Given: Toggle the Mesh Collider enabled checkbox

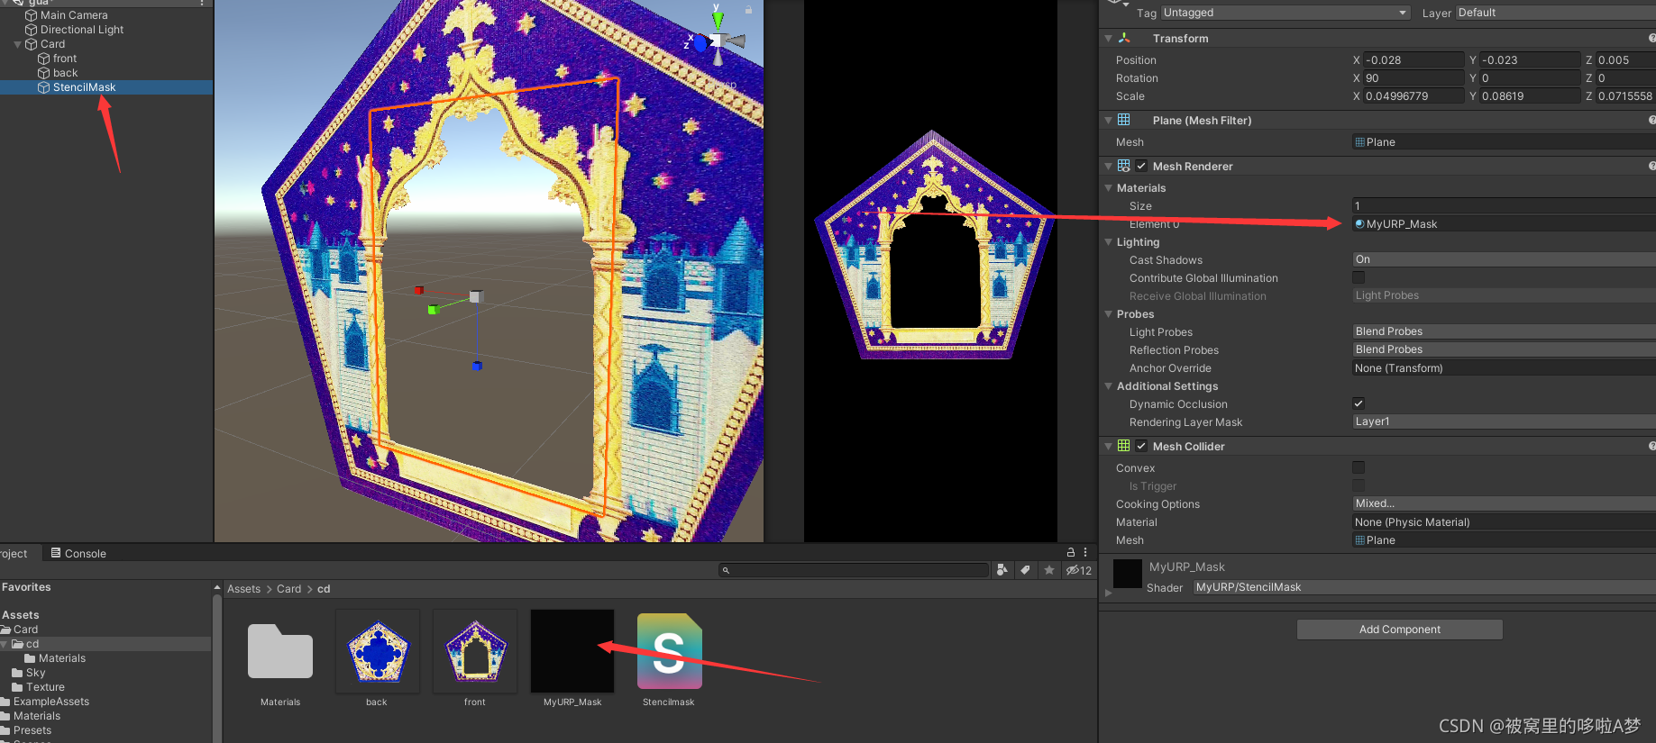Looking at the screenshot, I should (x=1141, y=446).
